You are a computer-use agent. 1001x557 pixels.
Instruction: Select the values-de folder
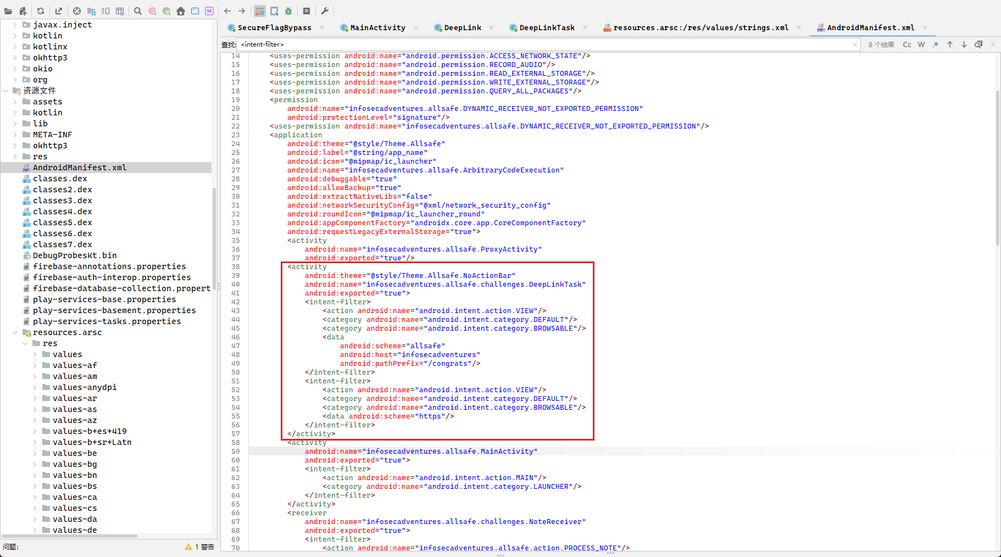pos(74,530)
